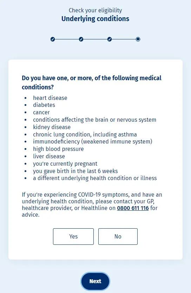The width and height of the screenshot is (191, 293).
Task: Click the 'high blood pressure' list item
Action: pos(58,149)
